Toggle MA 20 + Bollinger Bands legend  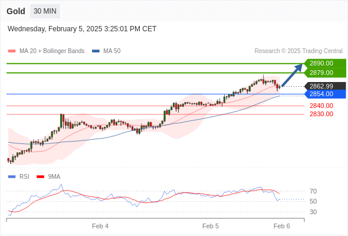click(x=46, y=51)
